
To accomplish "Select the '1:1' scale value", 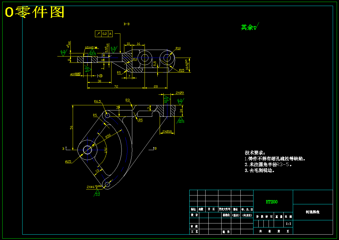I will point(288,224).
